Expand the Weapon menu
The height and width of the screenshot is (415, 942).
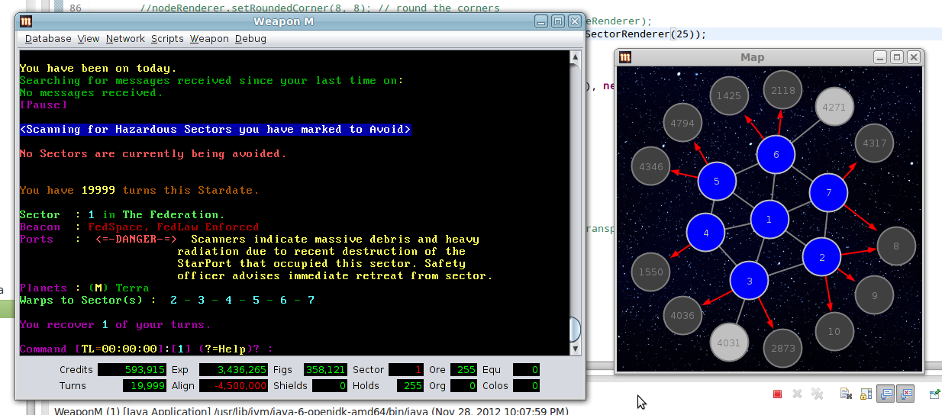point(209,39)
